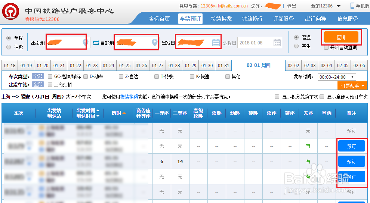Click 返程日 field showing 2018-01-08
This screenshot has width=370, height=203.
[x=260, y=43]
